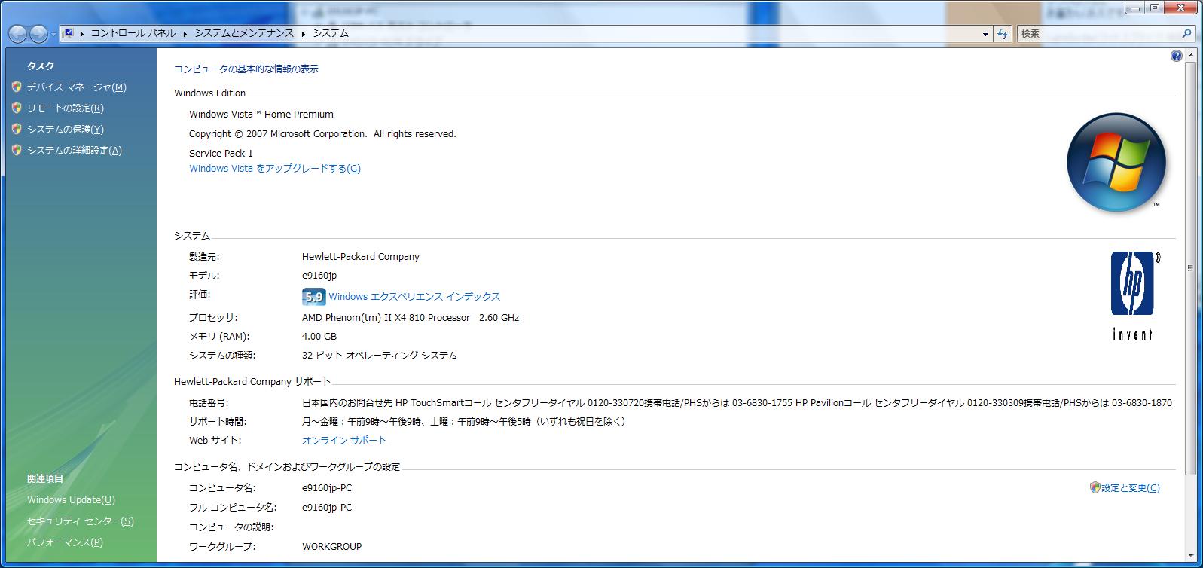
Task: Expand the breadcrumb arrow before コントロール パネル
Action: [x=81, y=34]
